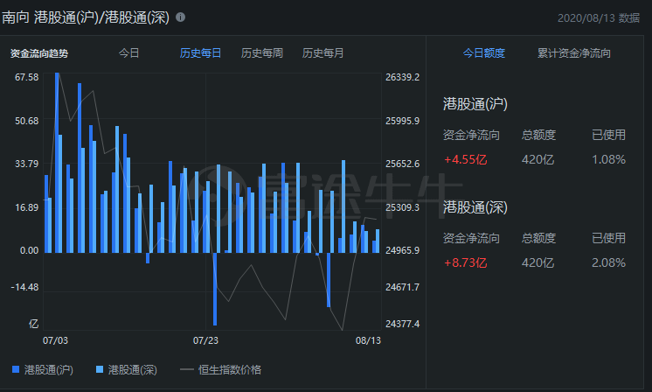Screen dimensions: 652x392
Task: Click the 2.08% used quota value
Action: pos(608,263)
